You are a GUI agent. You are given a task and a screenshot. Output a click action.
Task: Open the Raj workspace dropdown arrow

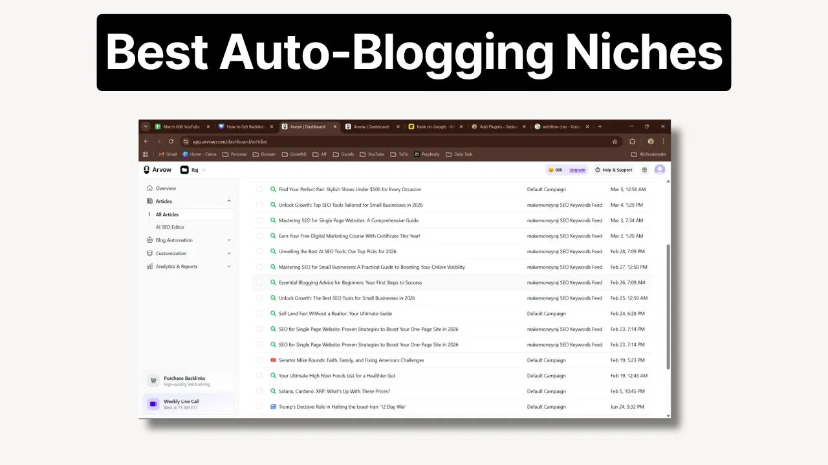(x=204, y=170)
